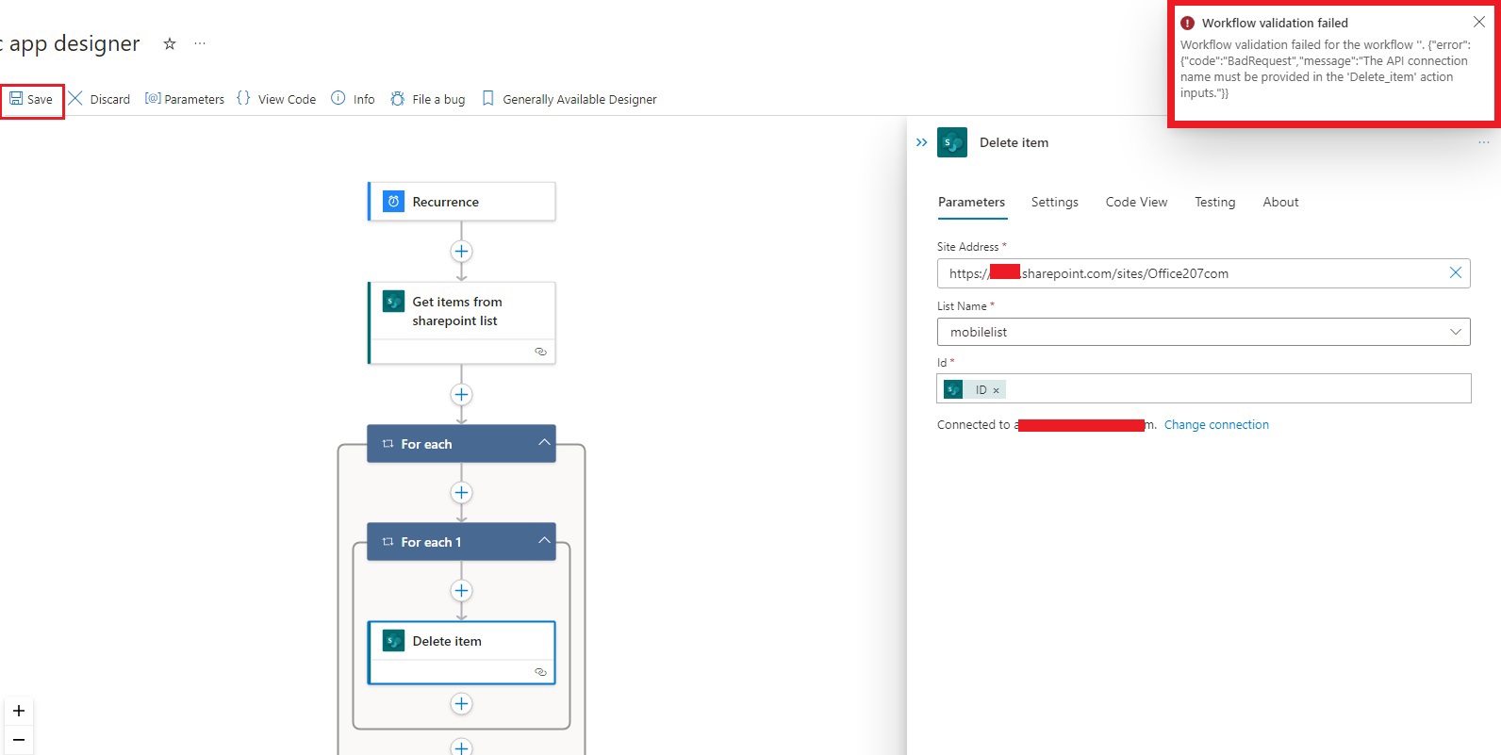Switch to Generally Available Designer
This screenshot has width=1501, height=755.
pos(569,99)
